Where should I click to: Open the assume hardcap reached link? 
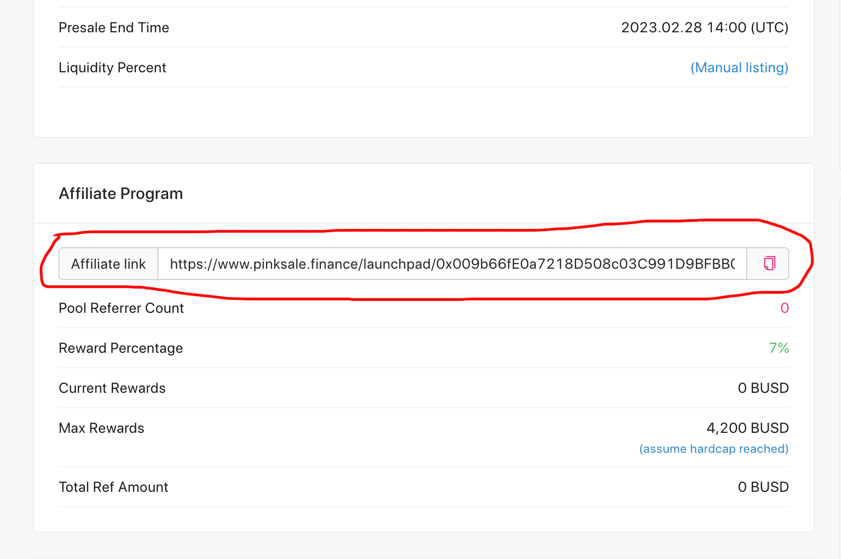coord(714,449)
